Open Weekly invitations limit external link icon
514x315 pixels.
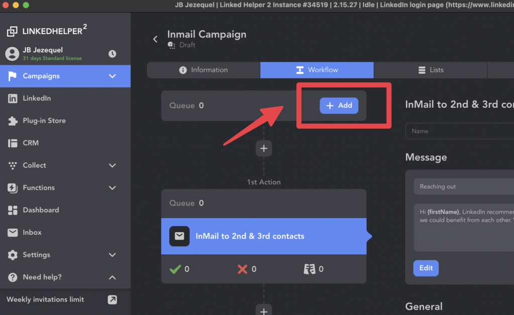[112, 299]
